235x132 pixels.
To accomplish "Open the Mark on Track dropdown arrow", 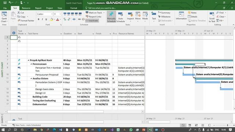I will 104,13.
